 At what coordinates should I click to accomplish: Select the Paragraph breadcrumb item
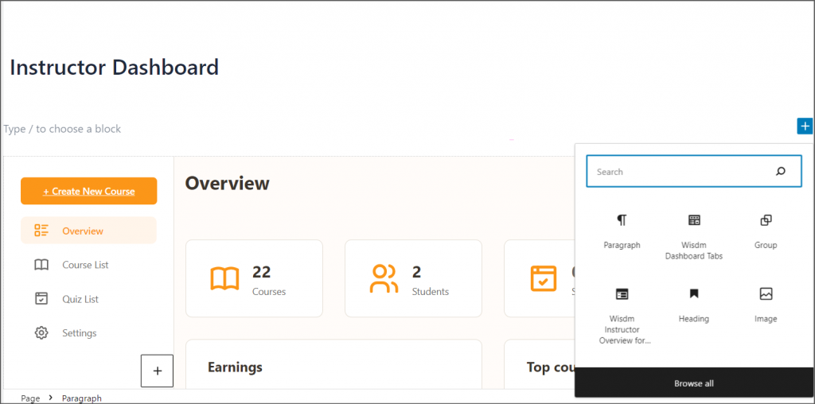[x=81, y=398]
